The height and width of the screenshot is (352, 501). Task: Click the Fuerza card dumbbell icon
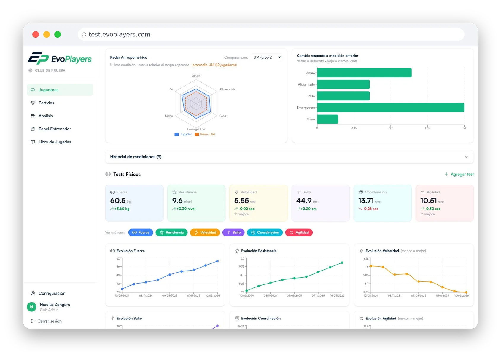pos(113,192)
